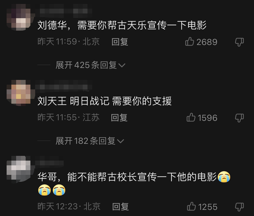
Task: Open second commenter's blurred username
Action: pyautogui.click(x=63, y=86)
